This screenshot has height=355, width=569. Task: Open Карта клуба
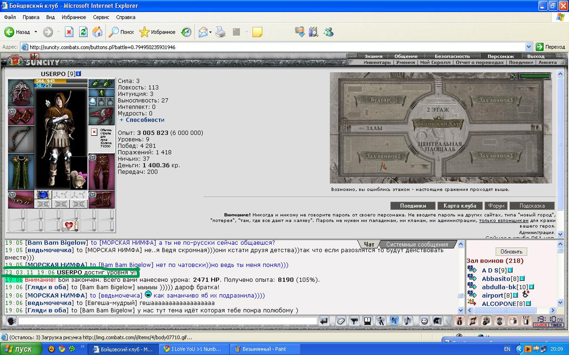[460, 206]
